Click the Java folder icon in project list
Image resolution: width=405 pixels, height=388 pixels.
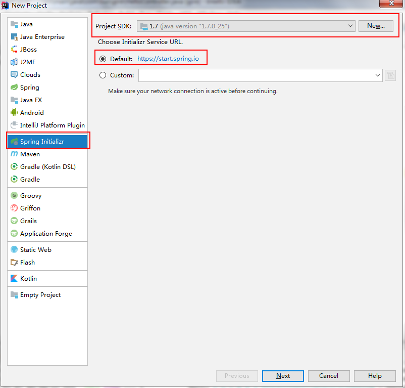pyautogui.click(x=14, y=24)
